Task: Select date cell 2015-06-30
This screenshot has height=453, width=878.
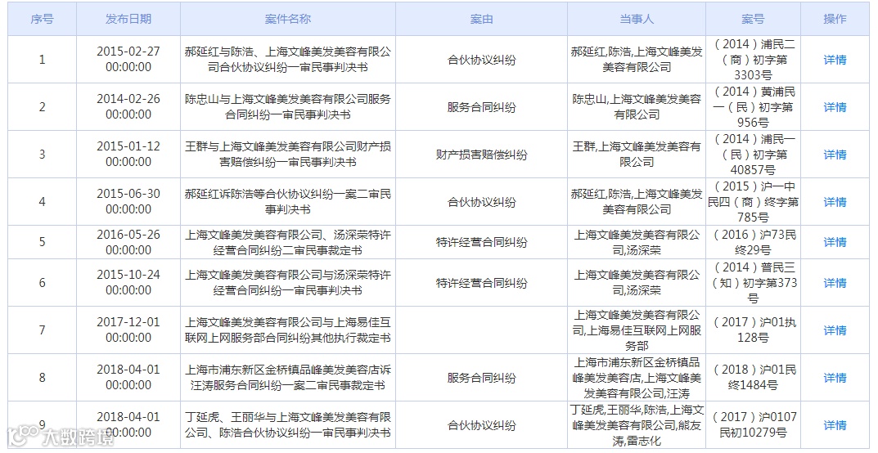Action: click(x=128, y=202)
